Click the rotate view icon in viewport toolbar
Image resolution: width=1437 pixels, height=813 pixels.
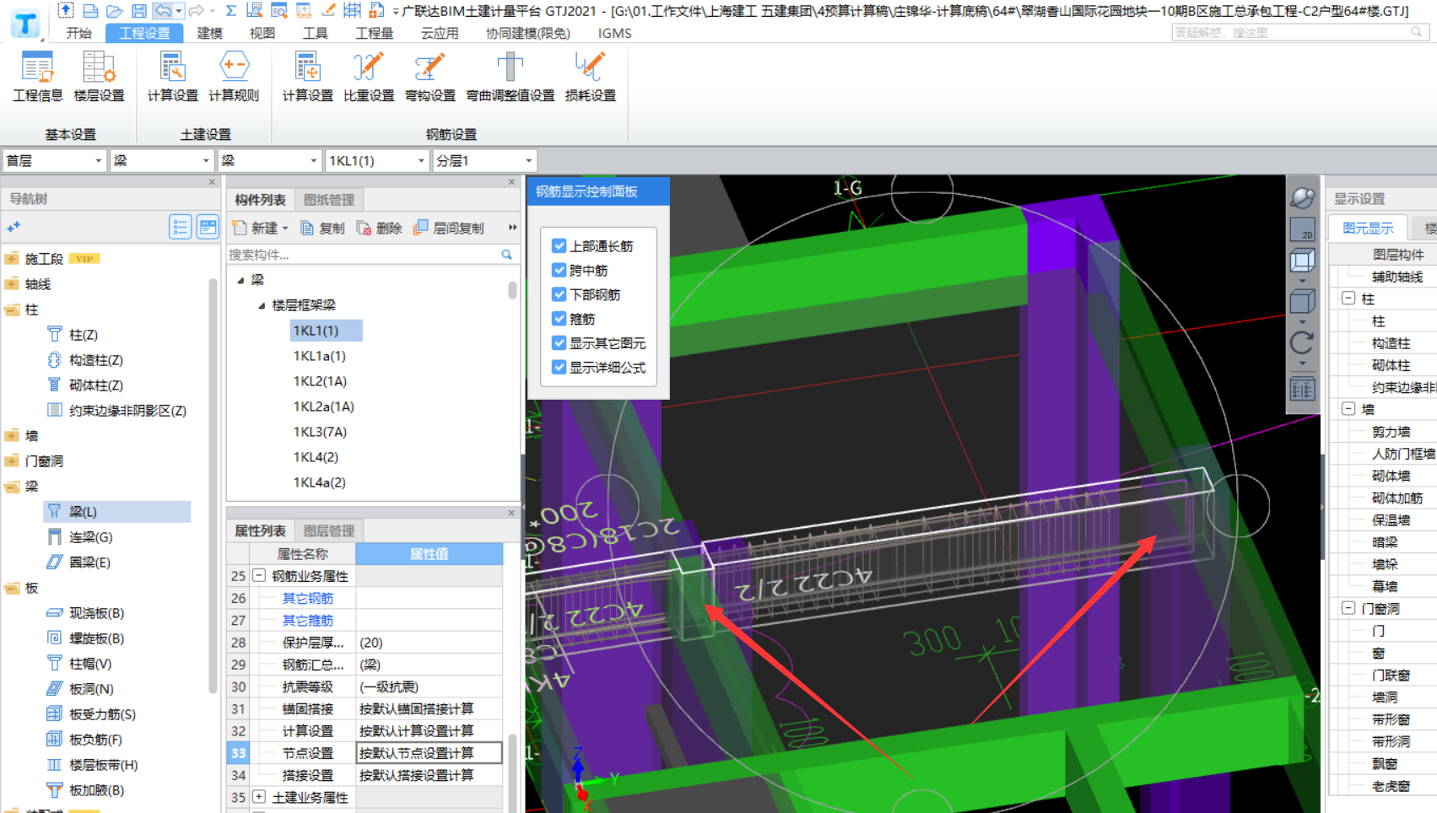click(1302, 342)
